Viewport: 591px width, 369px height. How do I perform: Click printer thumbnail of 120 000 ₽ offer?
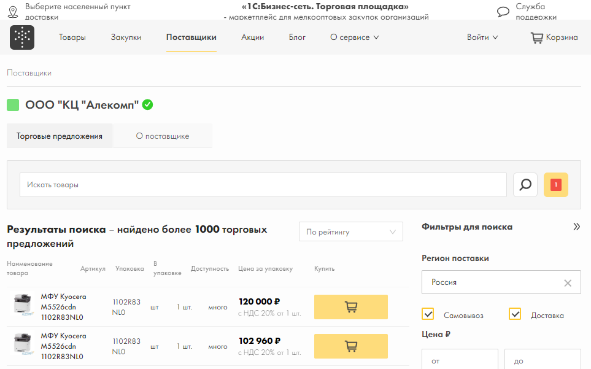[22, 304]
